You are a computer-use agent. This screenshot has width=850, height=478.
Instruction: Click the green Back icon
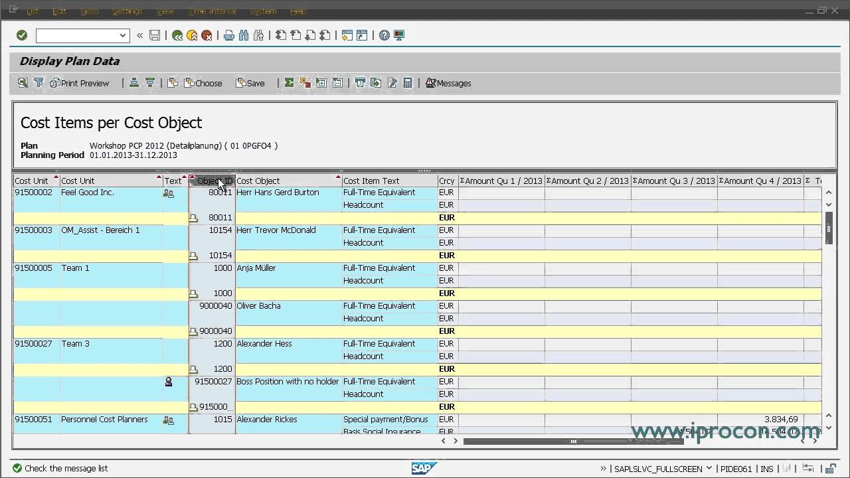177,35
